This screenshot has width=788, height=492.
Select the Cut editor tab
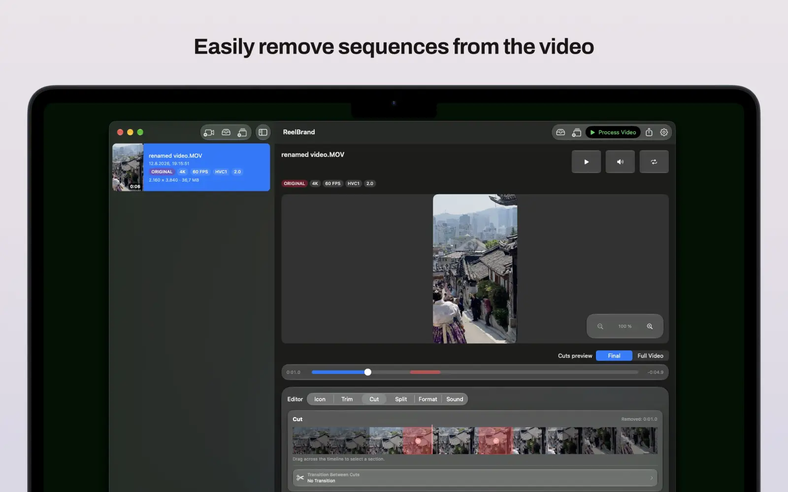click(374, 399)
